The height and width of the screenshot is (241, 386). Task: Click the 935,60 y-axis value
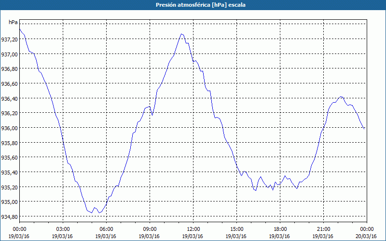point(9,158)
